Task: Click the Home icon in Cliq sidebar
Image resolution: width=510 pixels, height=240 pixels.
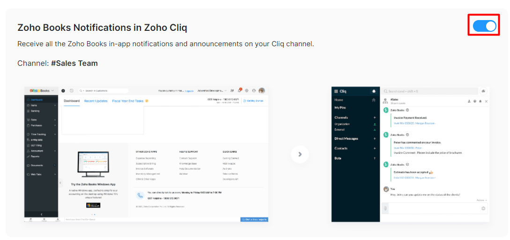Action: (x=373, y=100)
